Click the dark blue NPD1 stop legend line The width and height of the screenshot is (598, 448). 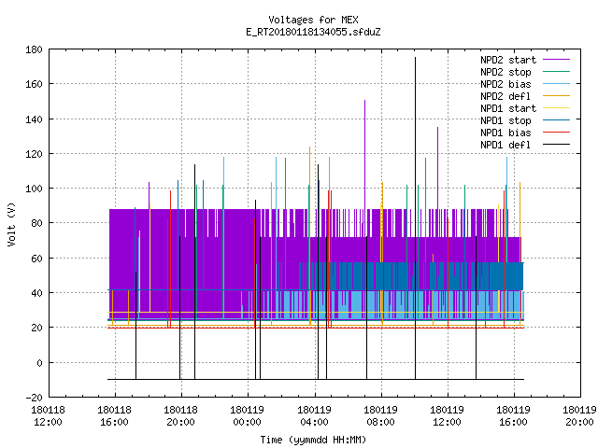[x=556, y=120]
